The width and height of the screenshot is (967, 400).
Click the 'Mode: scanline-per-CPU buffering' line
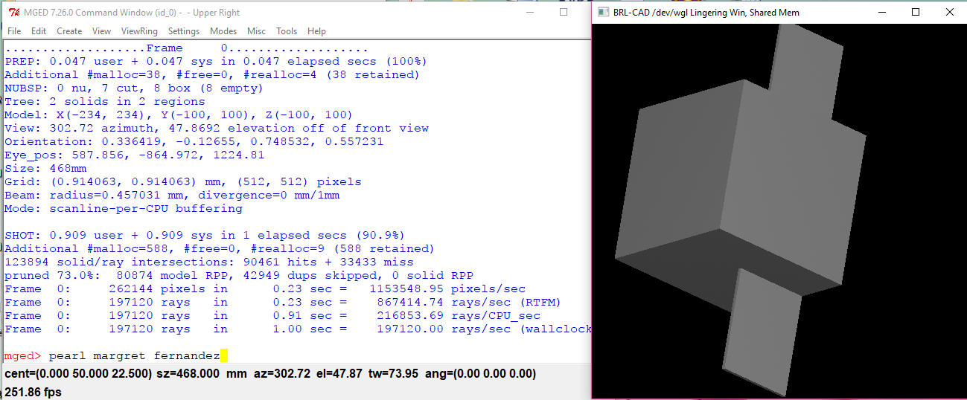pyautogui.click(x=124, y=208)
